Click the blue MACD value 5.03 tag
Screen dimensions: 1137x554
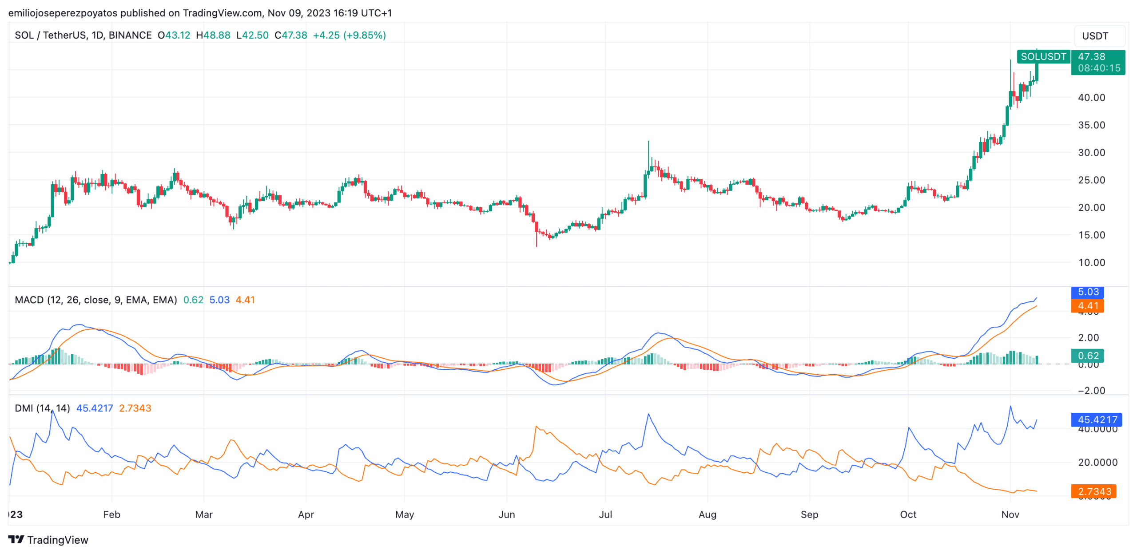click(1088, 292)
